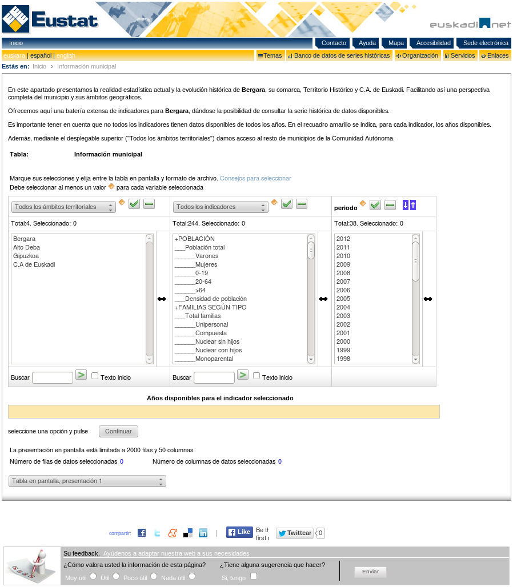Expand the +POBLACIÓN indicator group
This screenshot has height=587, width=513.
[195, 239]
